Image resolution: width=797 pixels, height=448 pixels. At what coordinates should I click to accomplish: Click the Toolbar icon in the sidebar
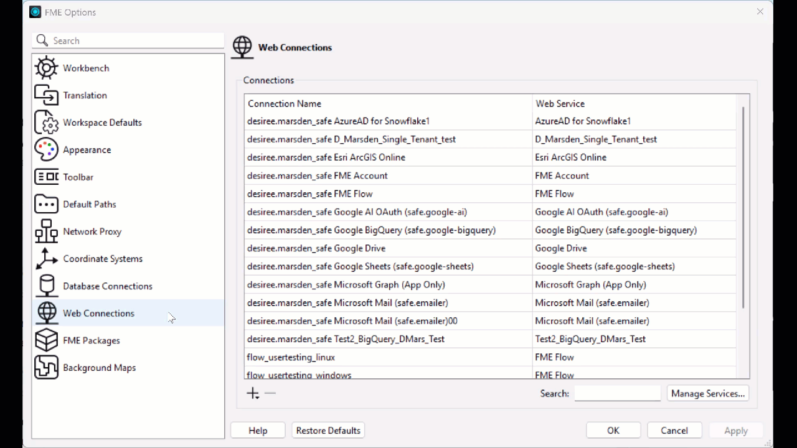(46, 177)
